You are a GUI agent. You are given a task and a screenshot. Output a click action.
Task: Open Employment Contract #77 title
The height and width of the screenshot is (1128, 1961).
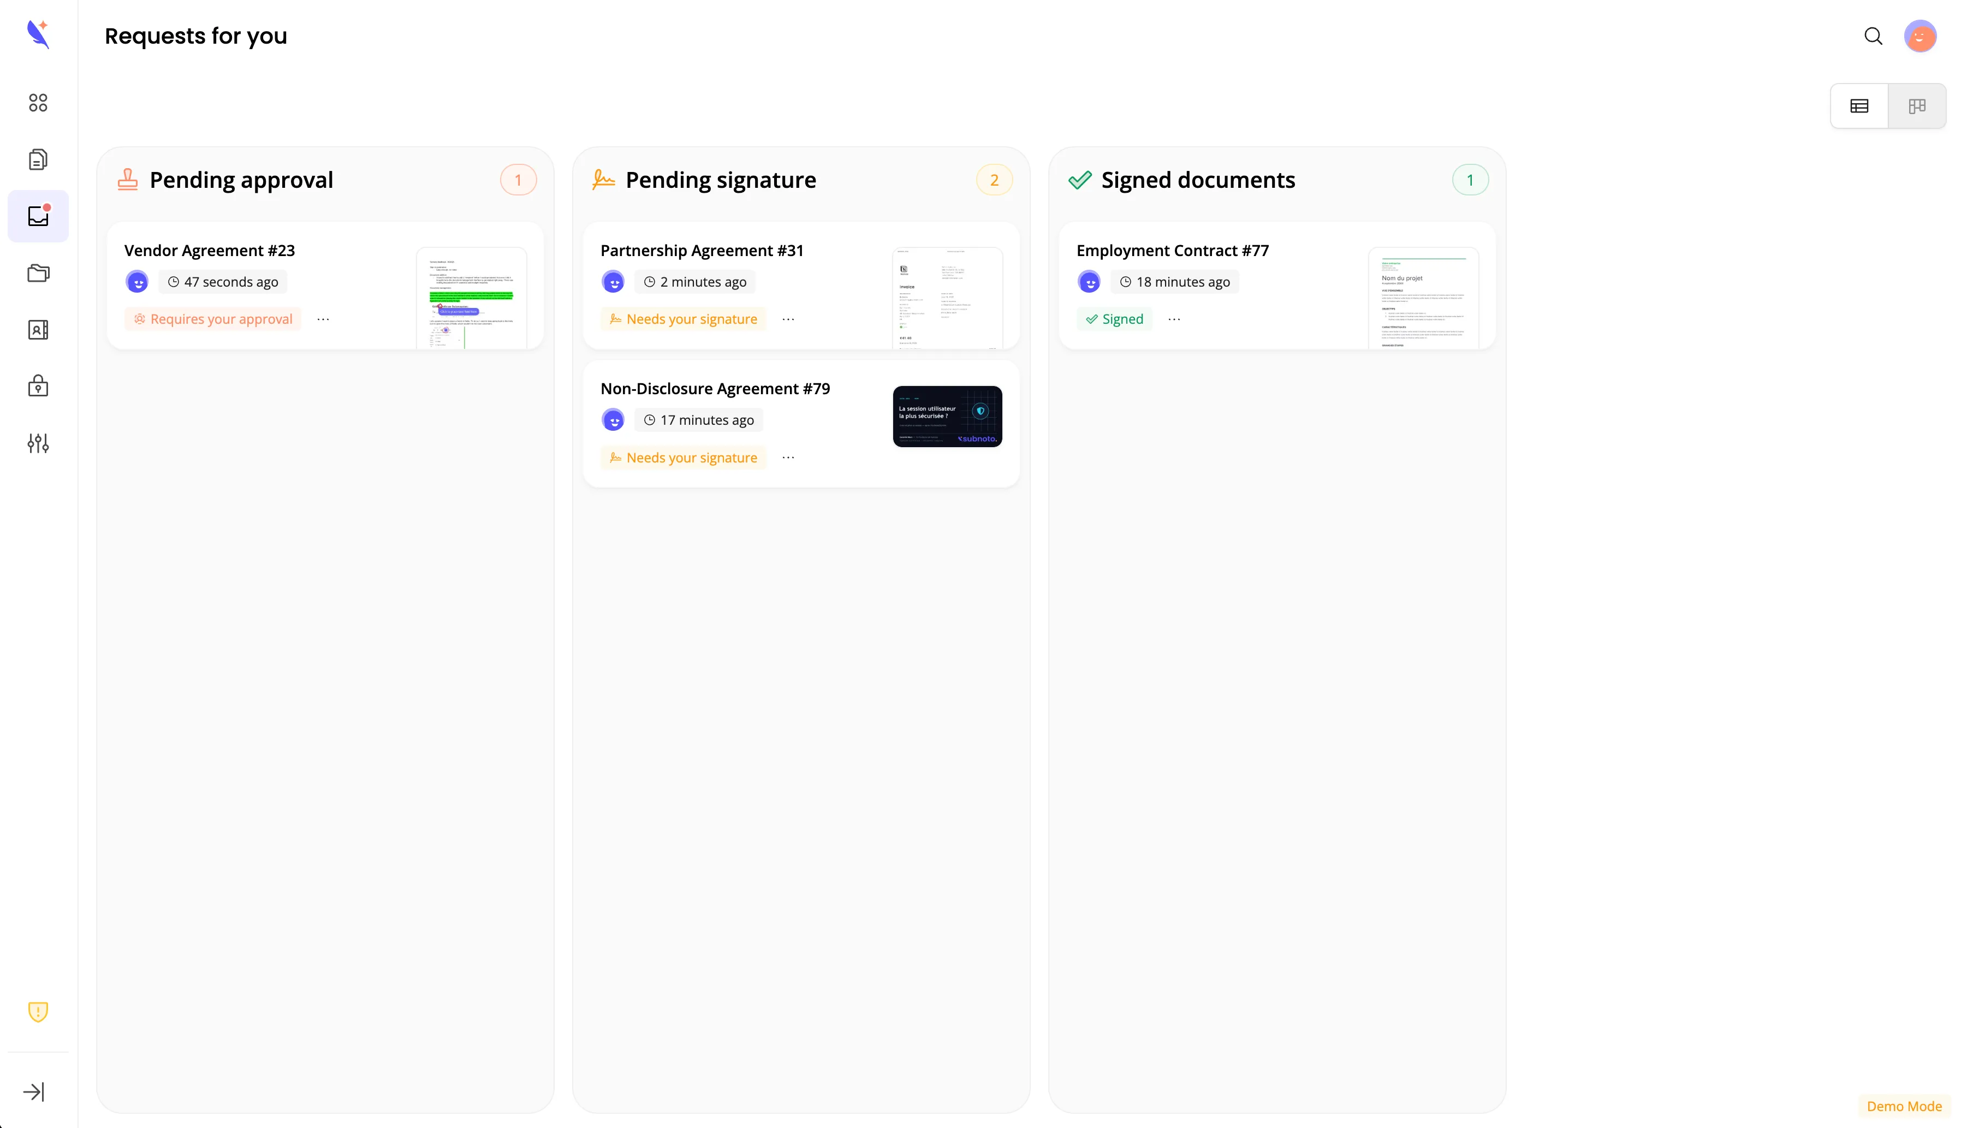click(1173, 250)
